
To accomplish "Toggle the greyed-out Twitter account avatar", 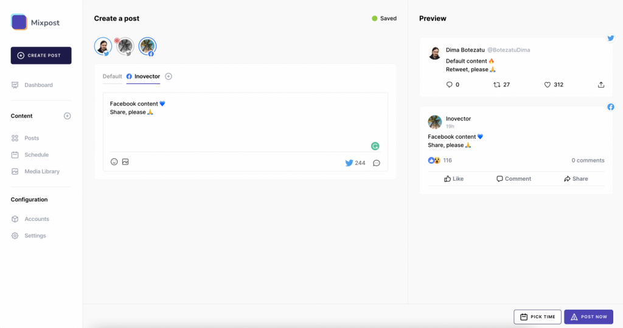I will [x=125, y=46].
